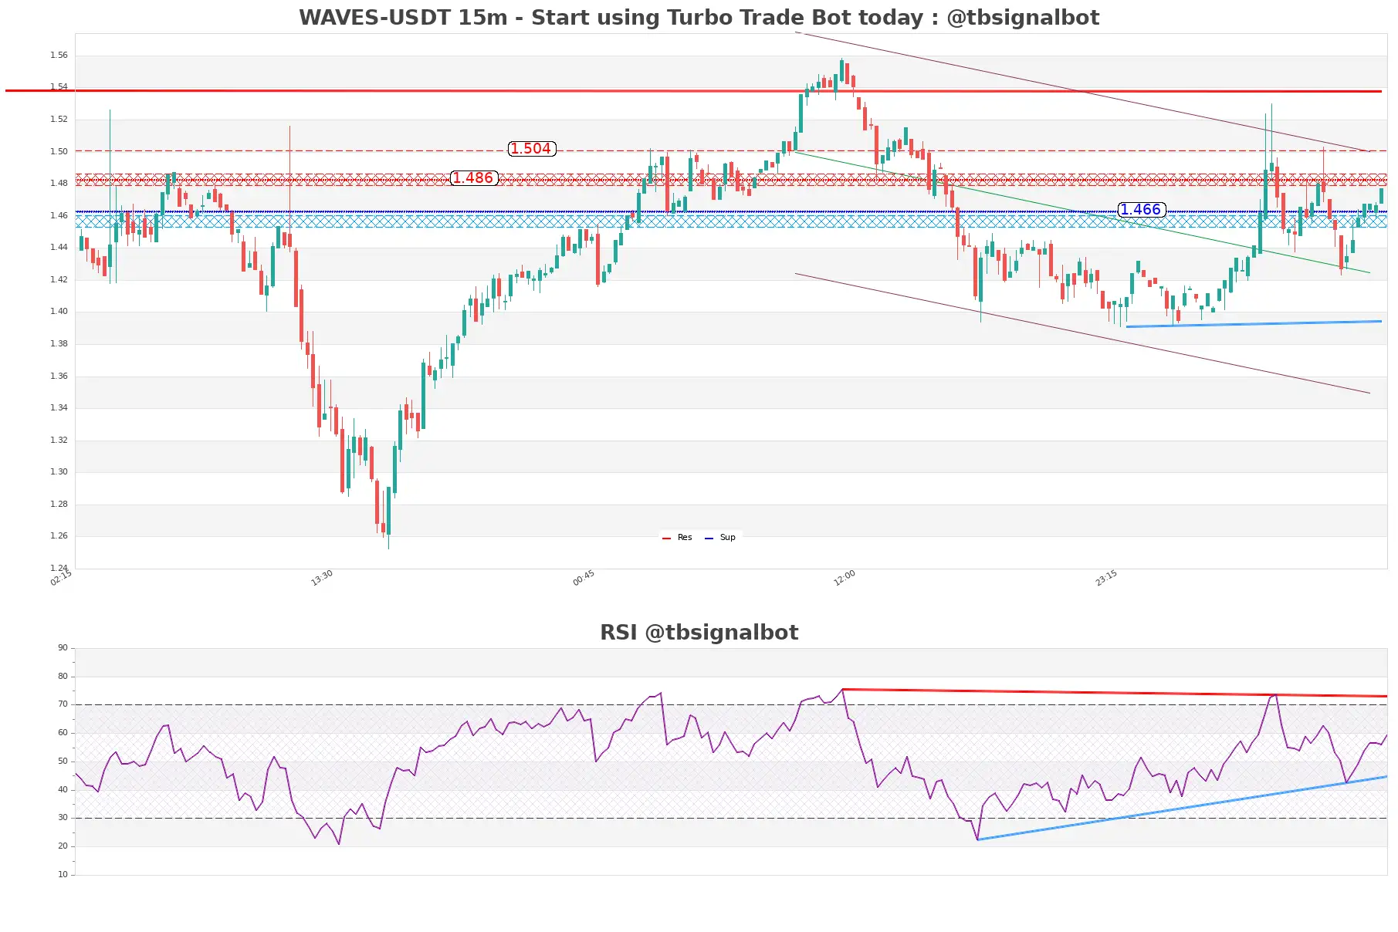The image size is (1398, 932).
Task: Click the 23:15 time axis label
Action: (1106, 578)
